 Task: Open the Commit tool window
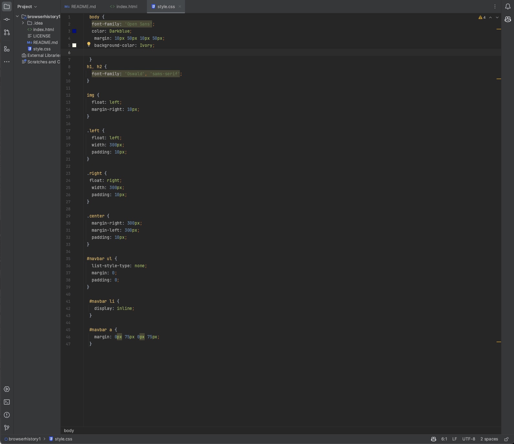7,19
